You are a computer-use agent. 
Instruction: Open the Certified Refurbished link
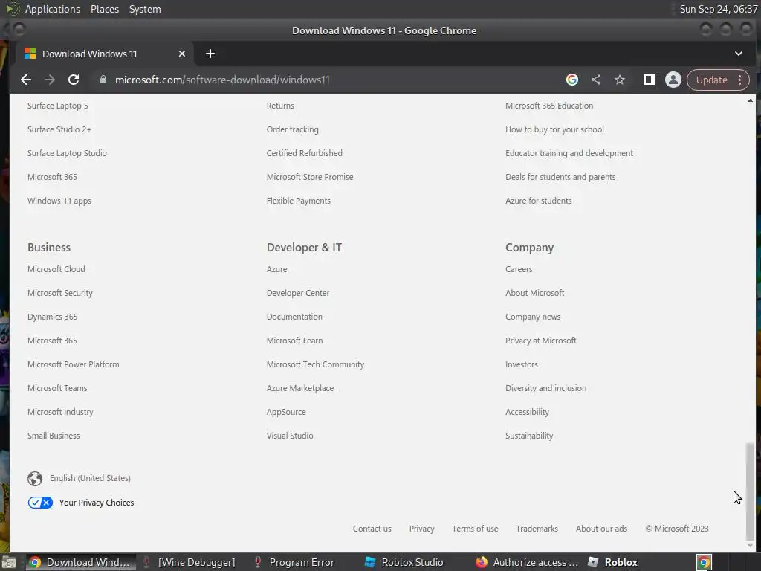[304, 153]
